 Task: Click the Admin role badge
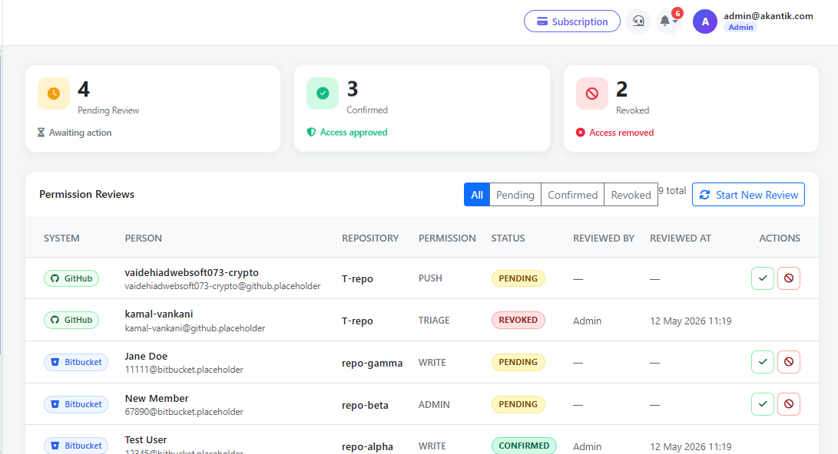tap(740, 27)
